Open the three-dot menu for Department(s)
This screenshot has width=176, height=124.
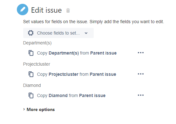(141, 53)
